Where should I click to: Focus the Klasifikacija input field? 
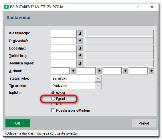64,33
